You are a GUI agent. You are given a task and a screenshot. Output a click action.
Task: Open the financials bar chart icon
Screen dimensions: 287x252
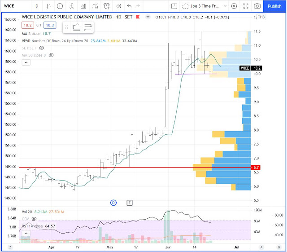pyautogui.click(x=83, y=6)
